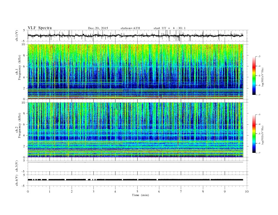Viewport: 278px width, 215px height.
Task: Click time axis tick label "3"
Action: click(x=93, y=191)
